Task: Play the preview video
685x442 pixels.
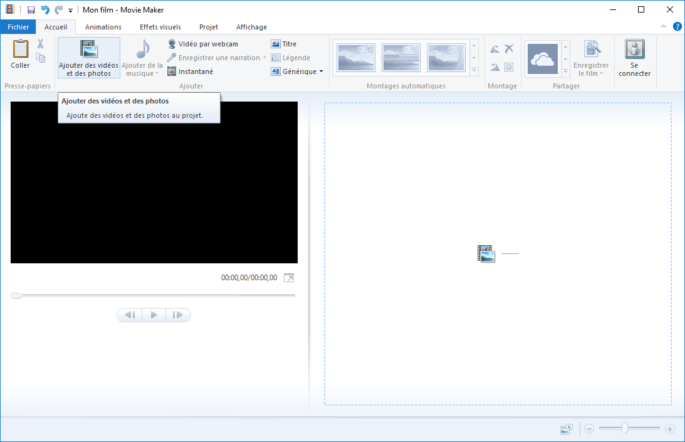Action: [x=154, y=315]
